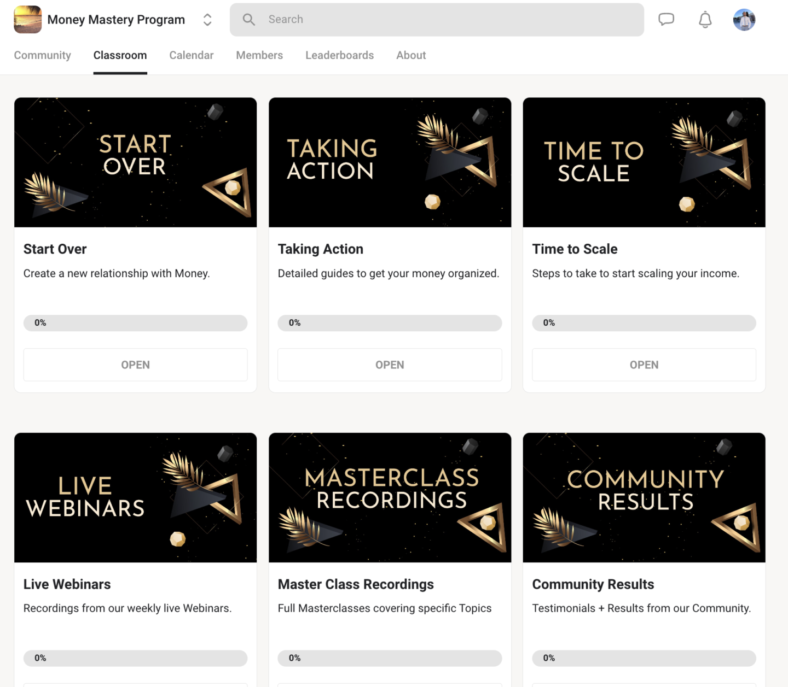Click the Start Over progress bar
788x687 pixels.
pyautogui.click(x=135, y=323)
